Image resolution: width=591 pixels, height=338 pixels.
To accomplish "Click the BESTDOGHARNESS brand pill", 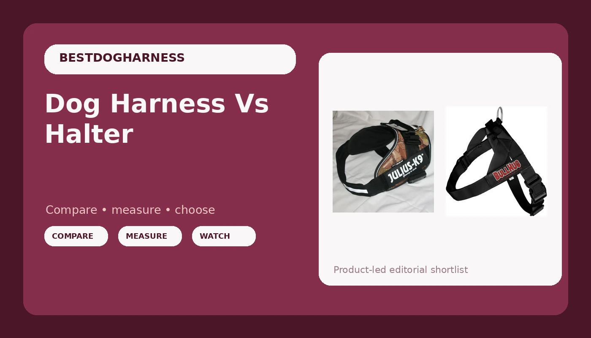I will [170, 59].
